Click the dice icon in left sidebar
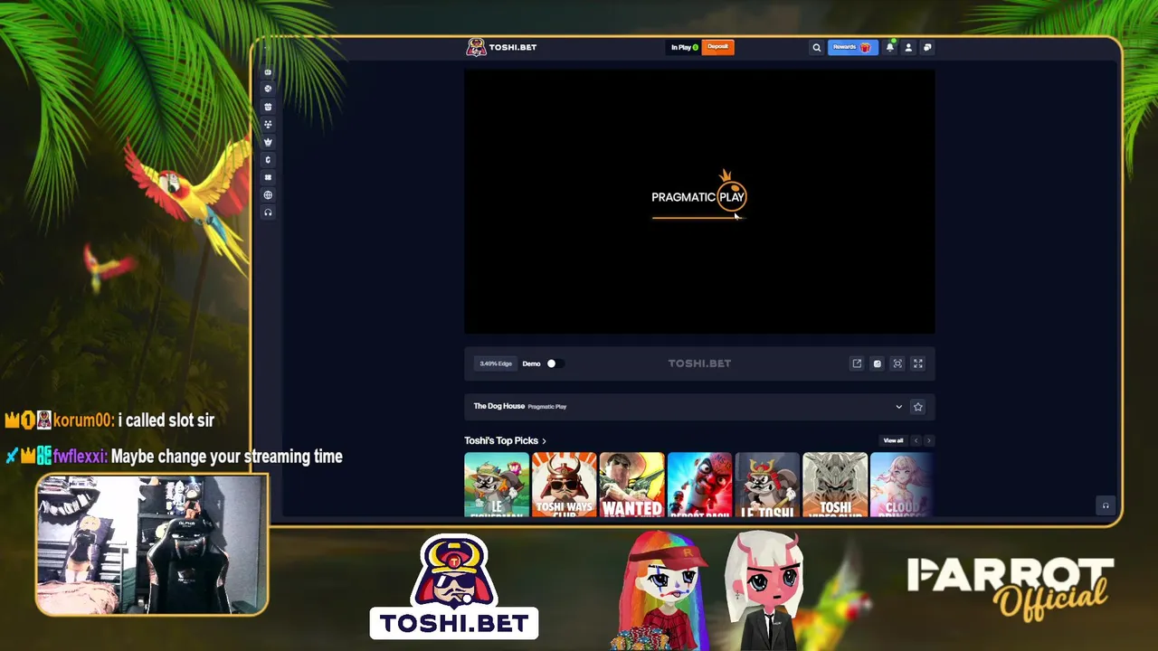 coord(268,89)
